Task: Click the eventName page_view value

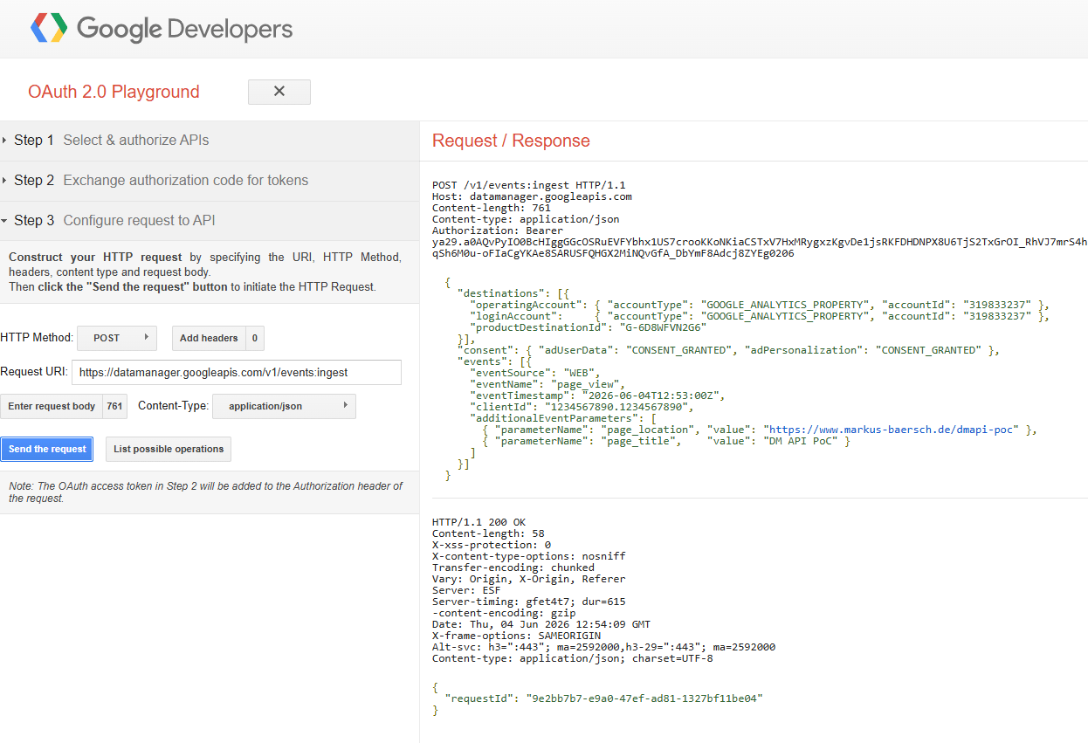Action: (x=587, y=384)
